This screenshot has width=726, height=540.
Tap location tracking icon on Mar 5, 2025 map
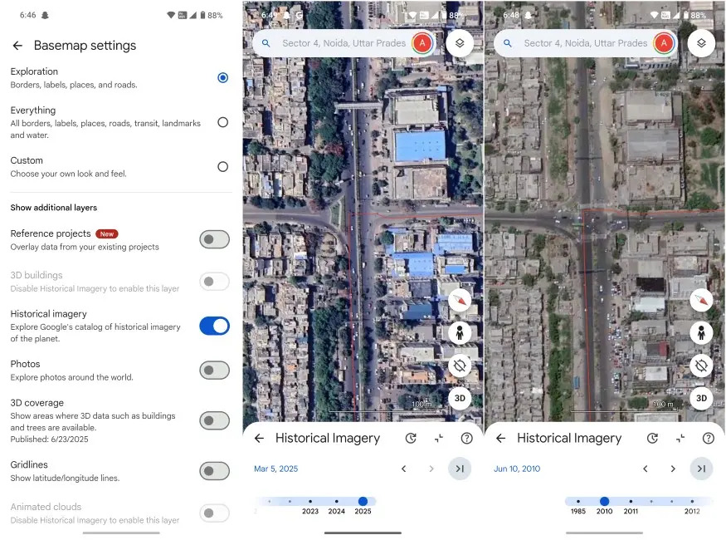pyautogui.click(x=460, y=366)
